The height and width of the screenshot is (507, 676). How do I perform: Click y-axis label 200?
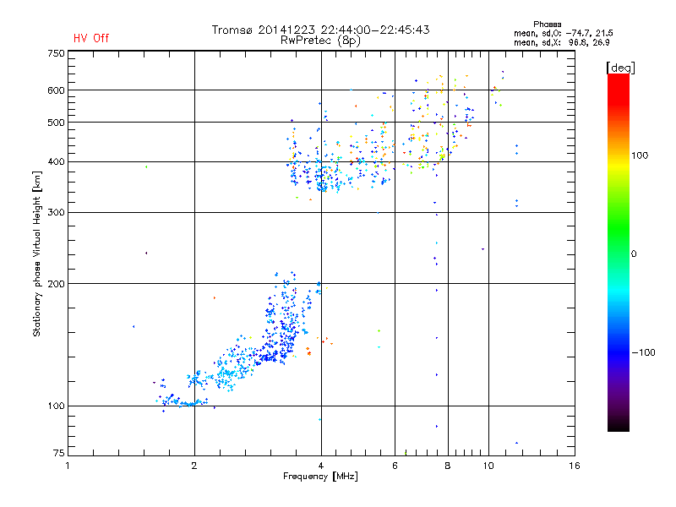click(56, 284)
